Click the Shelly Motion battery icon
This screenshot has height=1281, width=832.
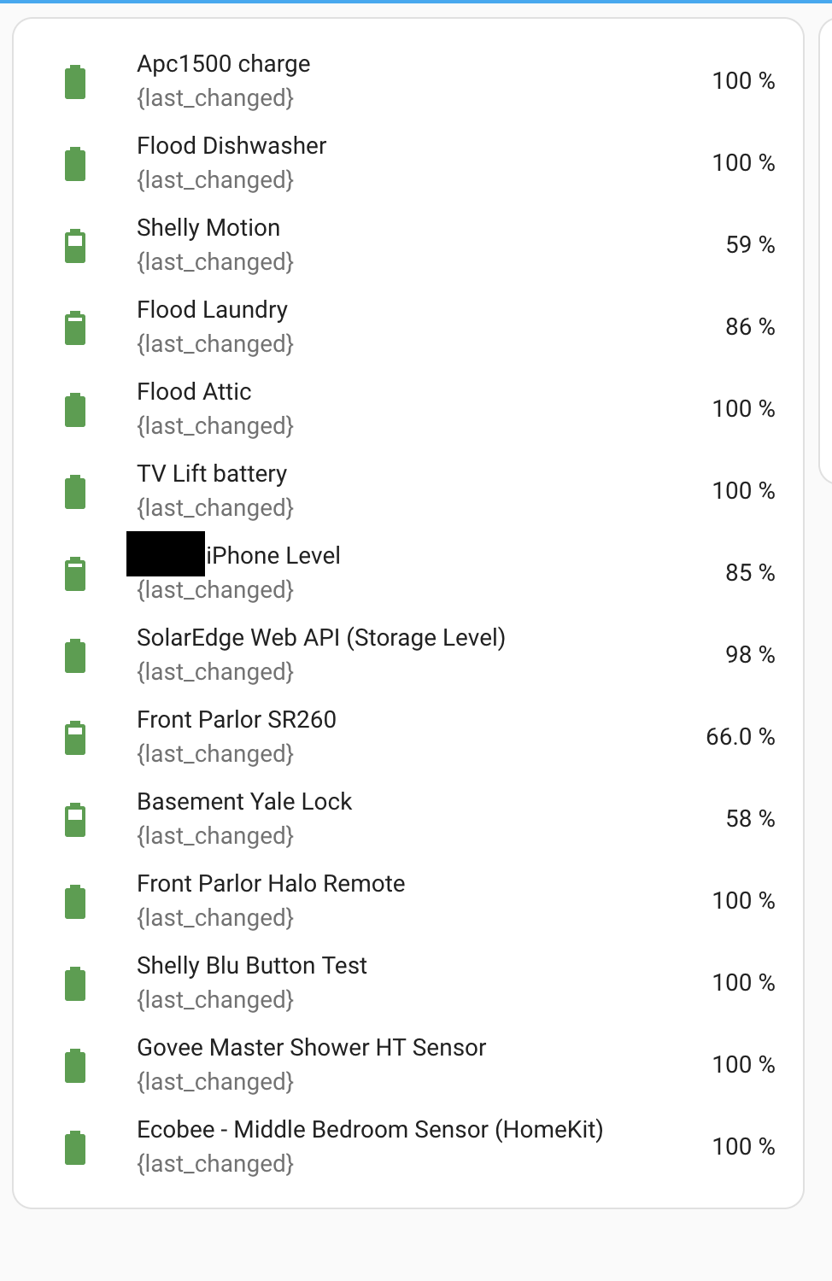(x=77, y=244)
